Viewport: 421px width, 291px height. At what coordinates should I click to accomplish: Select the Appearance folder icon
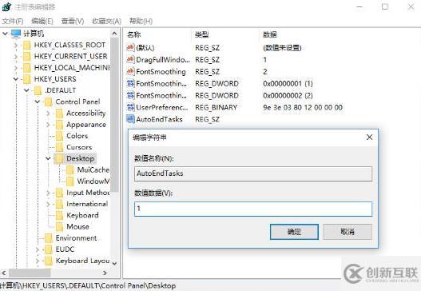pos(59,125)
